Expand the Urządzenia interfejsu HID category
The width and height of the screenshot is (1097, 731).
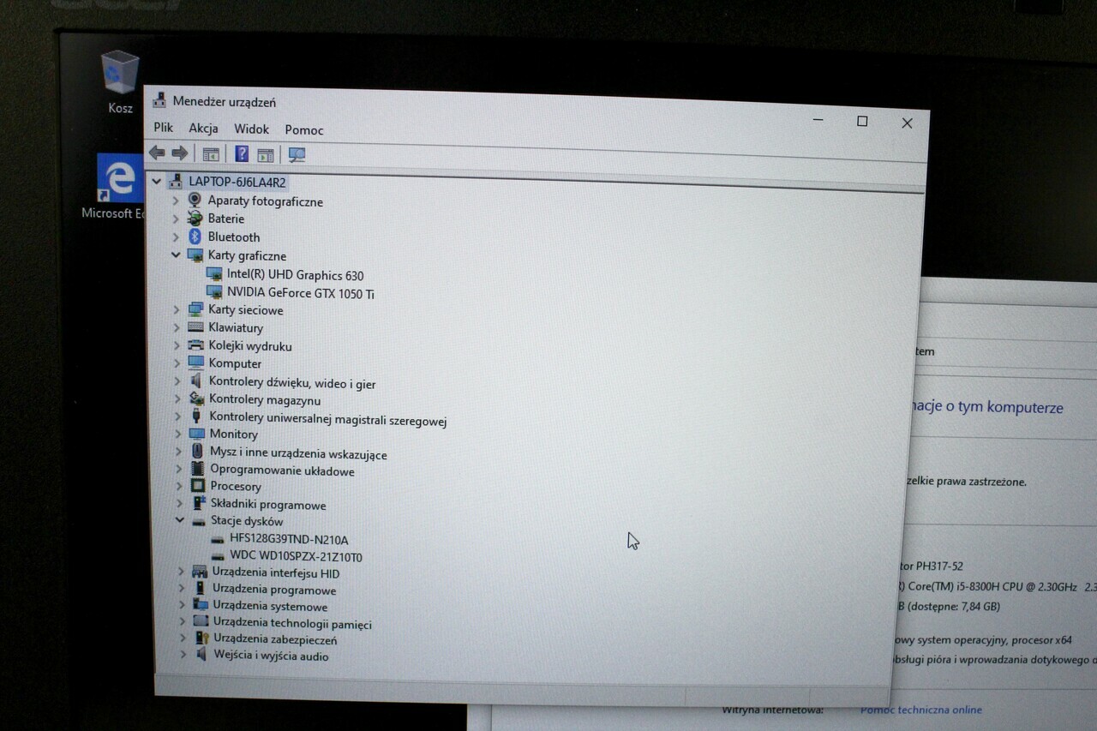181,572
